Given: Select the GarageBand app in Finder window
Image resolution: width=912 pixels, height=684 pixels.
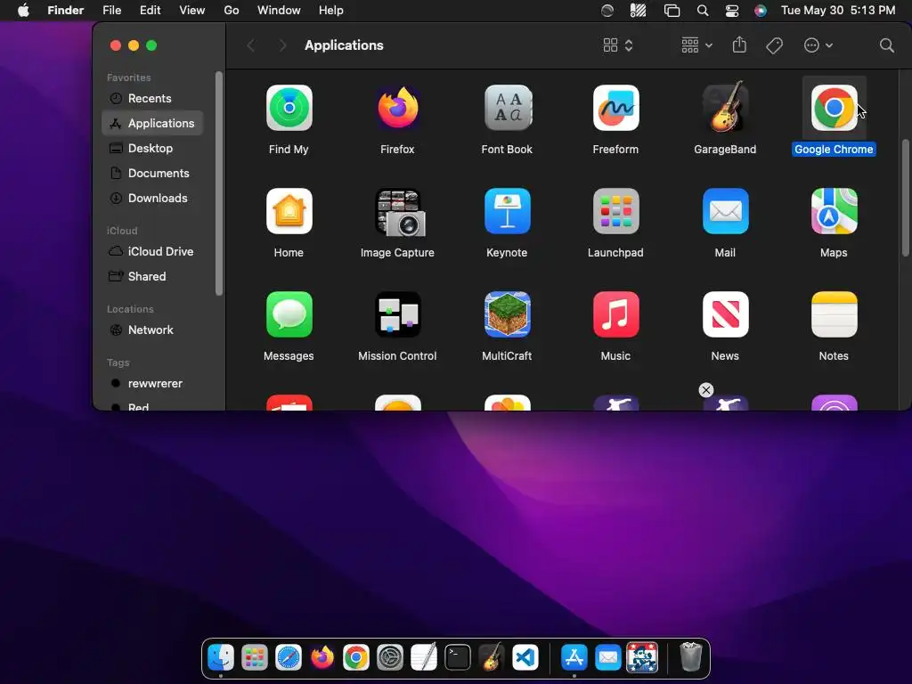Looking at the screenshot, I should tap(725, 107).
